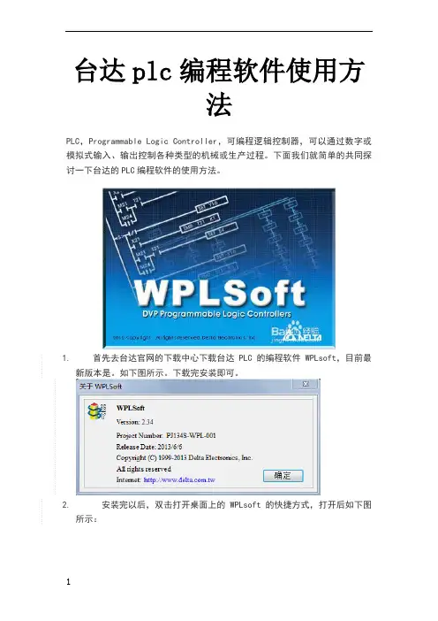
Task: Select the Version: 2.34 text line
Action: pos(135,422)
